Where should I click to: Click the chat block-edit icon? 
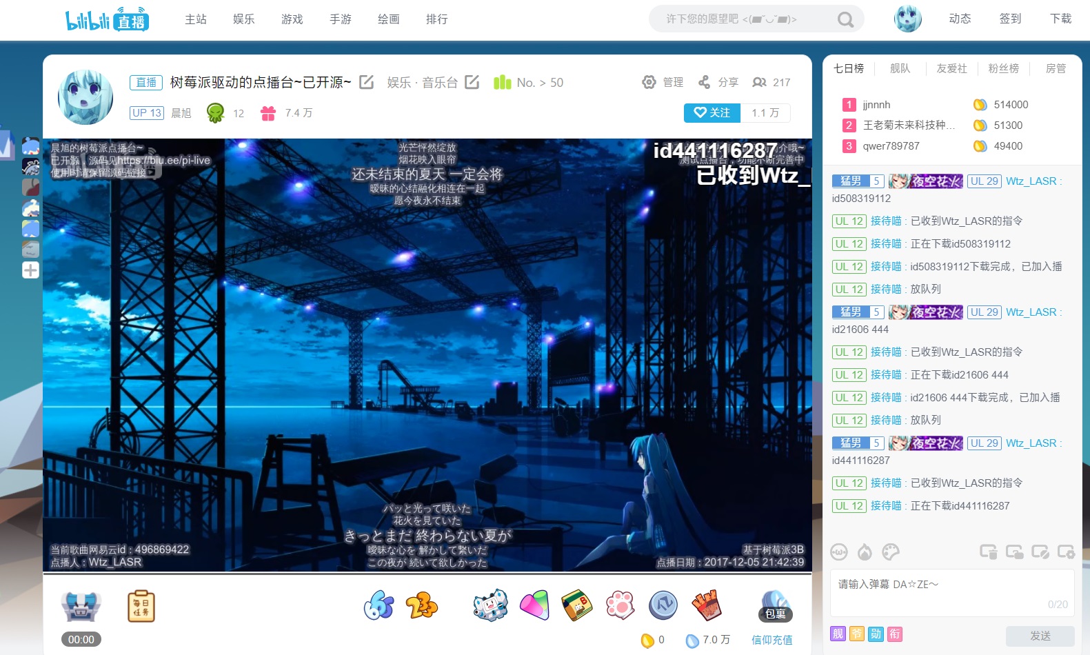1040,552
